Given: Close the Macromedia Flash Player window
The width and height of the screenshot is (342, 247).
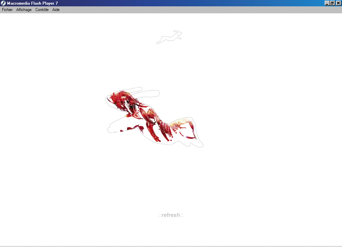Looking at the screenshot, I should coord(338,3).
